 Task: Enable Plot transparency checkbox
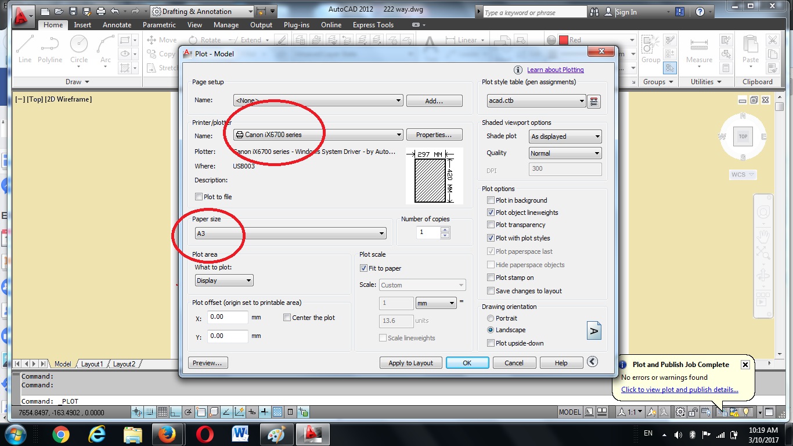[491, 225]
